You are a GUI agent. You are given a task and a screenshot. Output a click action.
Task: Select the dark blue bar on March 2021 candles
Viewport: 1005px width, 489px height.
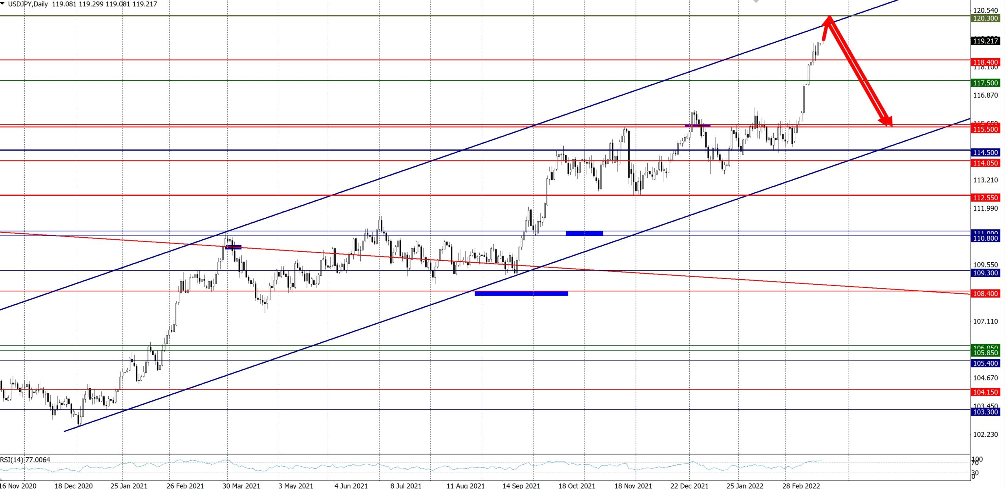[233, 247]
